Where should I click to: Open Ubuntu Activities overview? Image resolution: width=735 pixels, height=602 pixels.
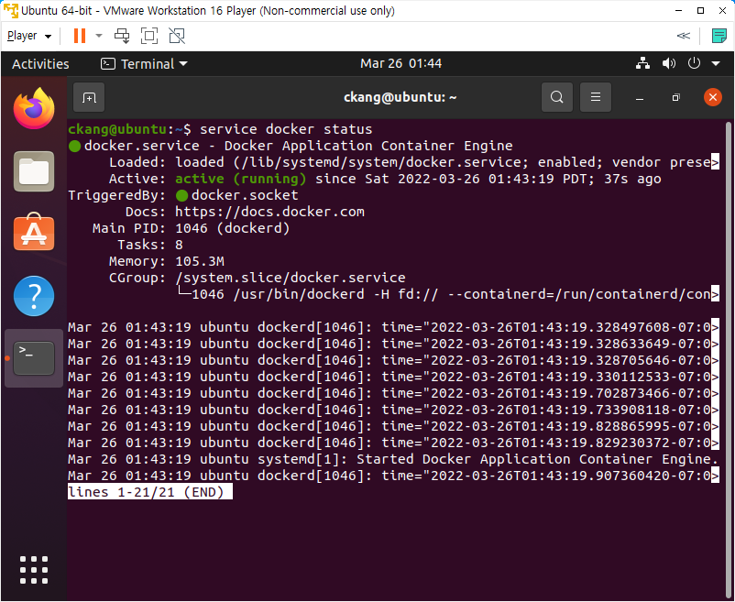click(x=40, y=64)
